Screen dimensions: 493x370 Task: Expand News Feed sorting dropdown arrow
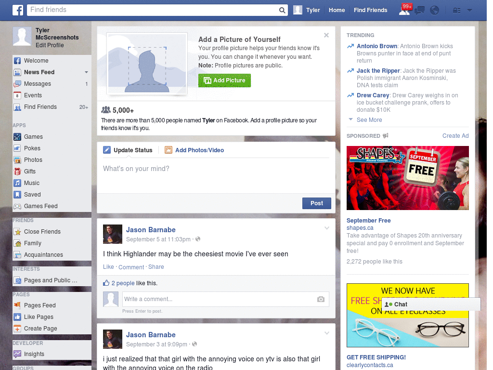click(x=86, y=72)
